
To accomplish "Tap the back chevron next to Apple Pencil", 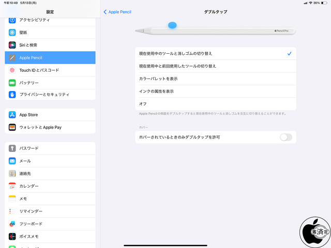I will point(105,12).
